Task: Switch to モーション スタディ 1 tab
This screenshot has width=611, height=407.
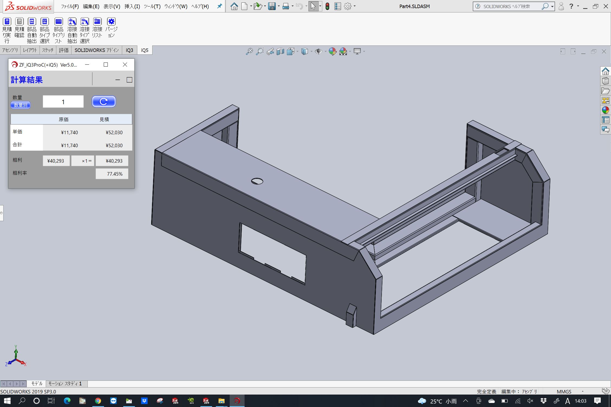Action: 66,383
